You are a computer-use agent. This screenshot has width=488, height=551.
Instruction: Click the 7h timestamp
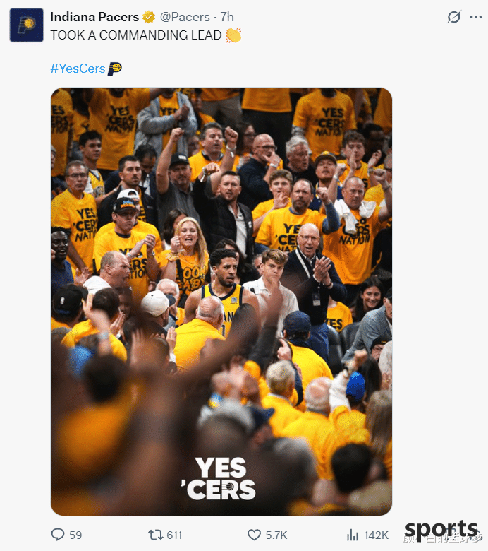pos(227,17)
